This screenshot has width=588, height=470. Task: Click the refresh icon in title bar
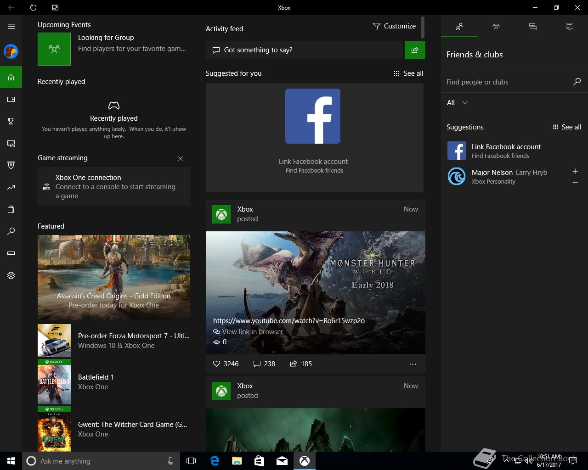click(33, 7)
